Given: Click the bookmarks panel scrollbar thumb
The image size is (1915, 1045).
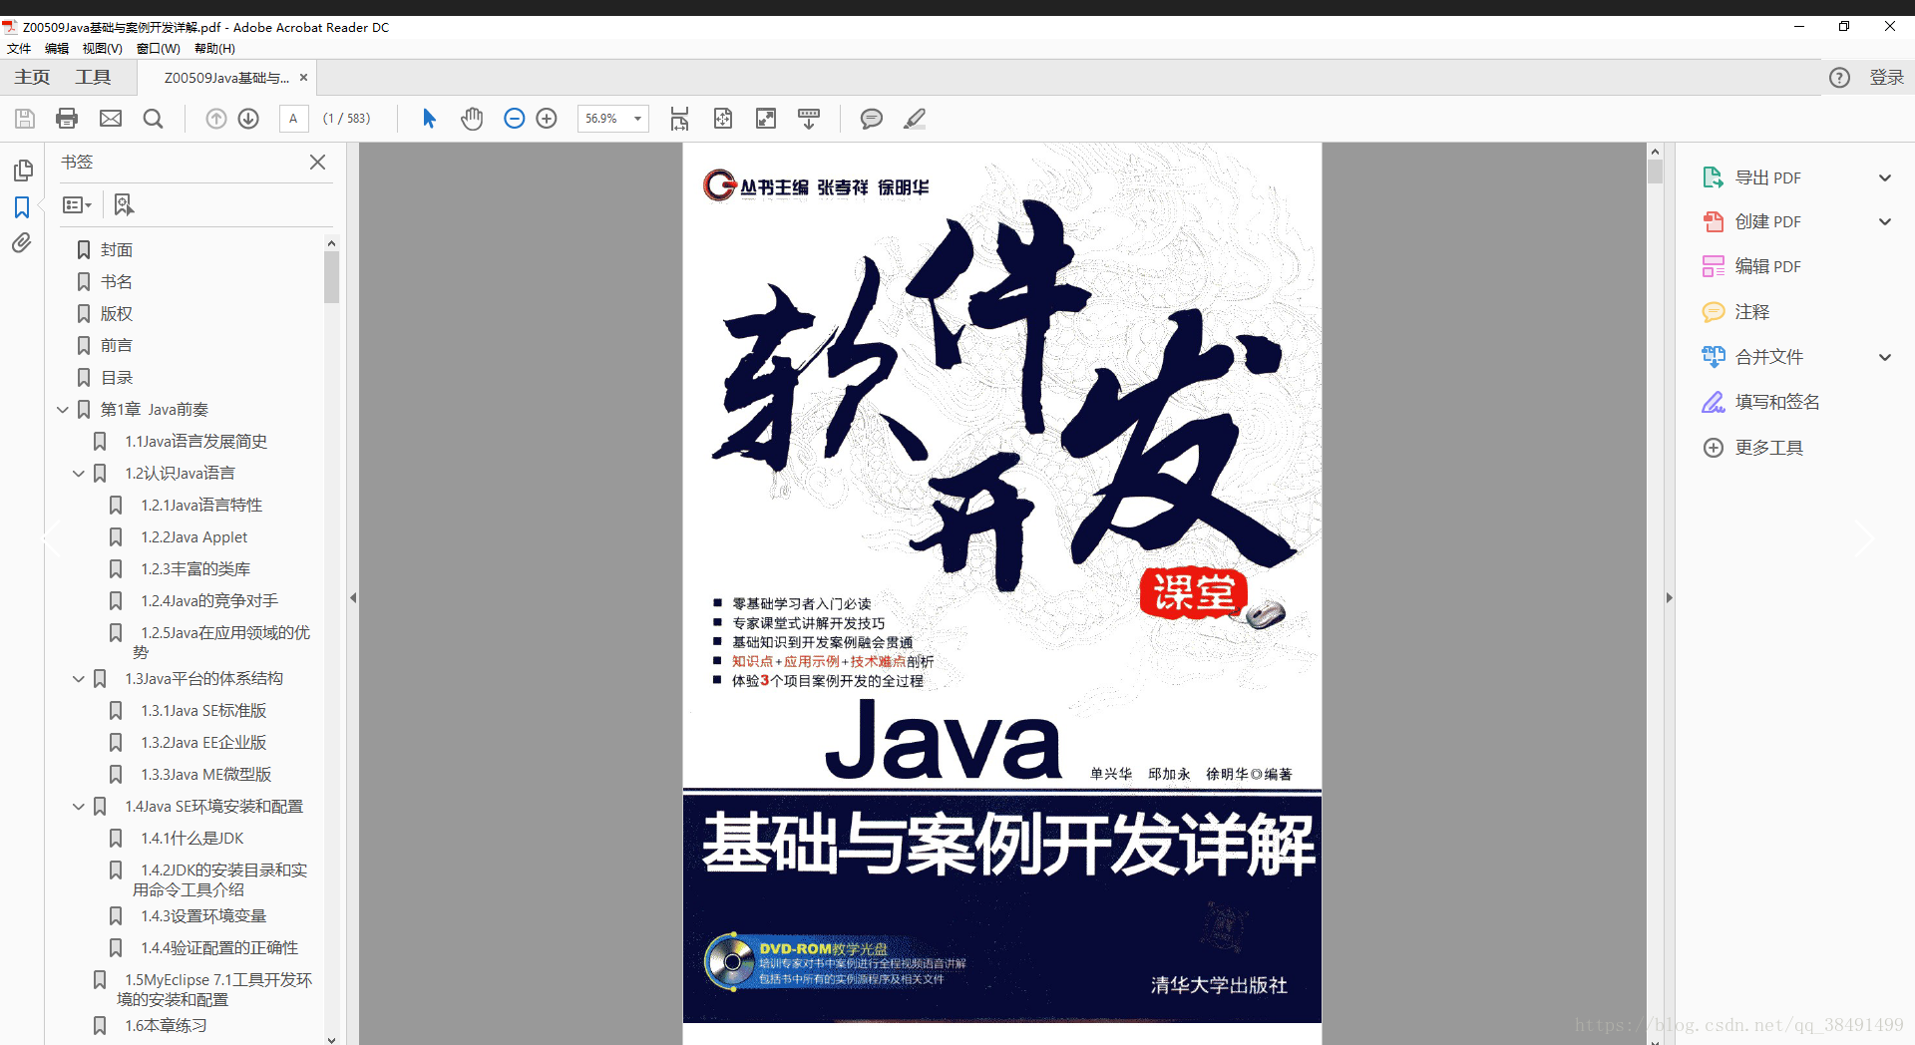Looking at the screenshot, I should click(331, 276).
